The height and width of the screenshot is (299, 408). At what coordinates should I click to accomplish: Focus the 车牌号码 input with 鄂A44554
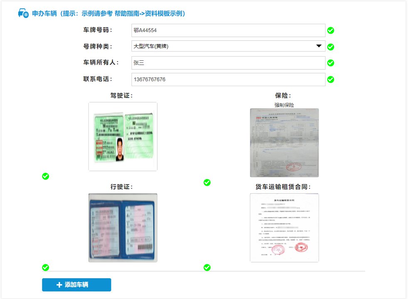228,30
